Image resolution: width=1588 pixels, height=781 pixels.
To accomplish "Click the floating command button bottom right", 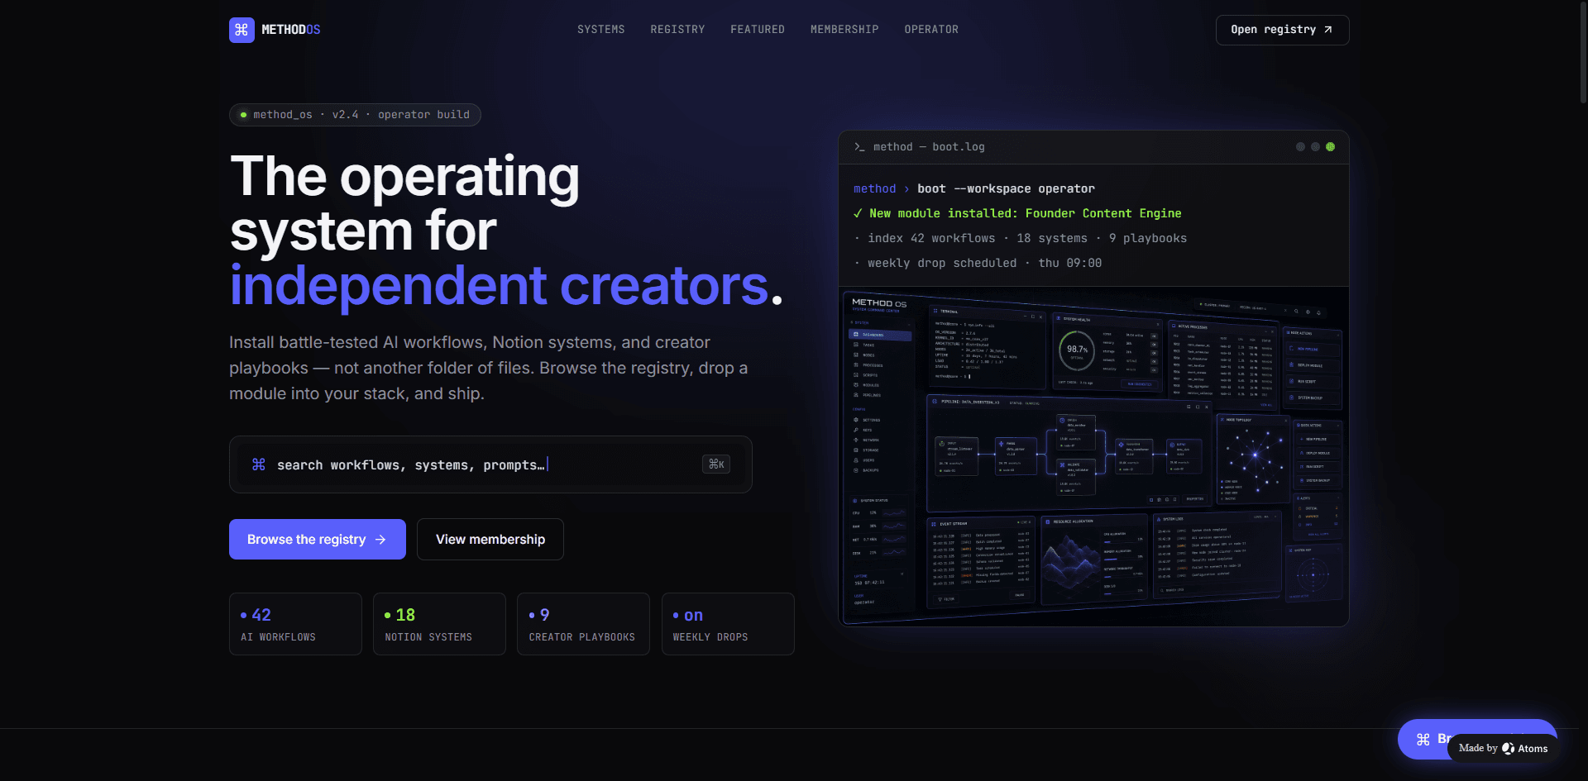I will pos(1424,740).
